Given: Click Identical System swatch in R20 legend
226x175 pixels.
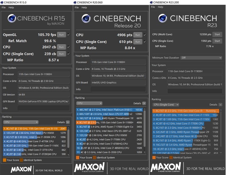Looking at the screenshot, I should tap(94, 157).
